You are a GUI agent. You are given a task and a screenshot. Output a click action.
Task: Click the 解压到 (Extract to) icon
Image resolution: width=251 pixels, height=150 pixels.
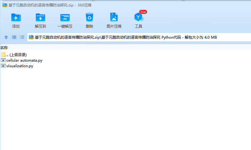(x=40, y=17)
